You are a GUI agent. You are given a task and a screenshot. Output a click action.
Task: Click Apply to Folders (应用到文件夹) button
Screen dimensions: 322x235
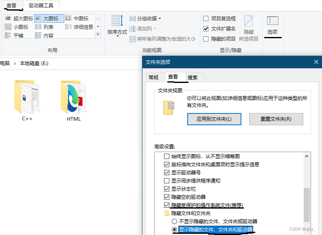pos(214,119)
